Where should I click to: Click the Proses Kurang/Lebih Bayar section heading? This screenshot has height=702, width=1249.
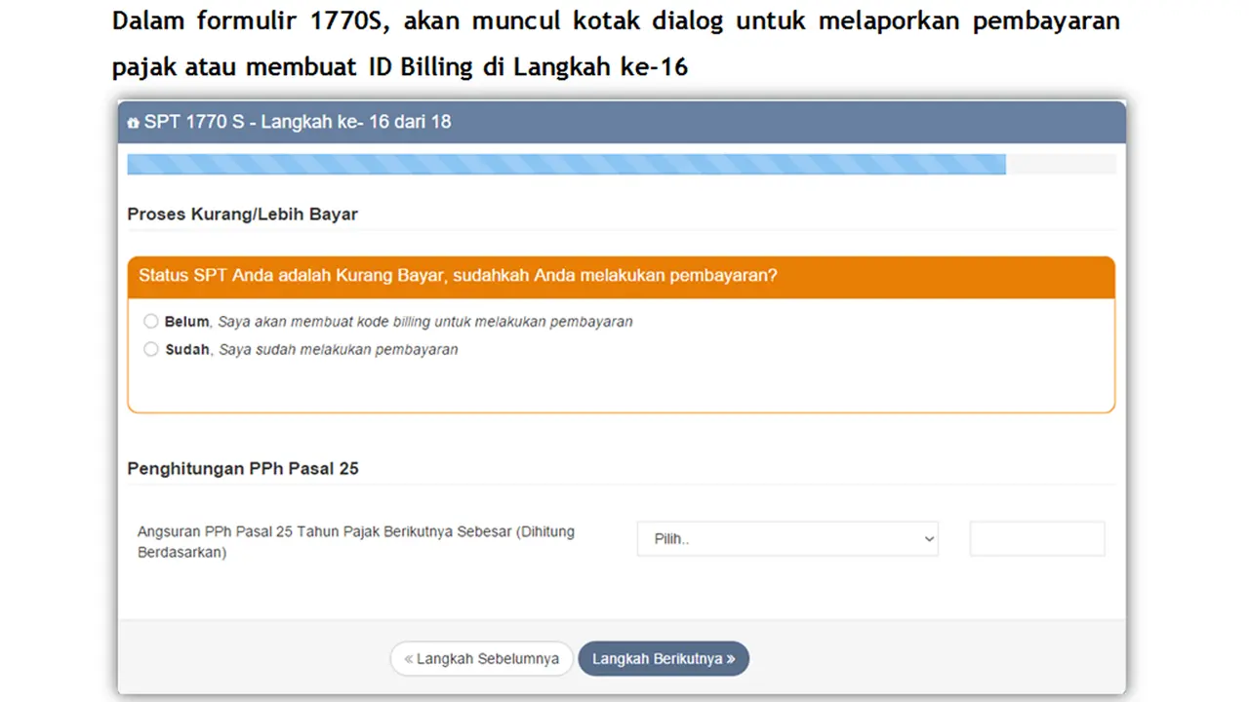(242, 214)
